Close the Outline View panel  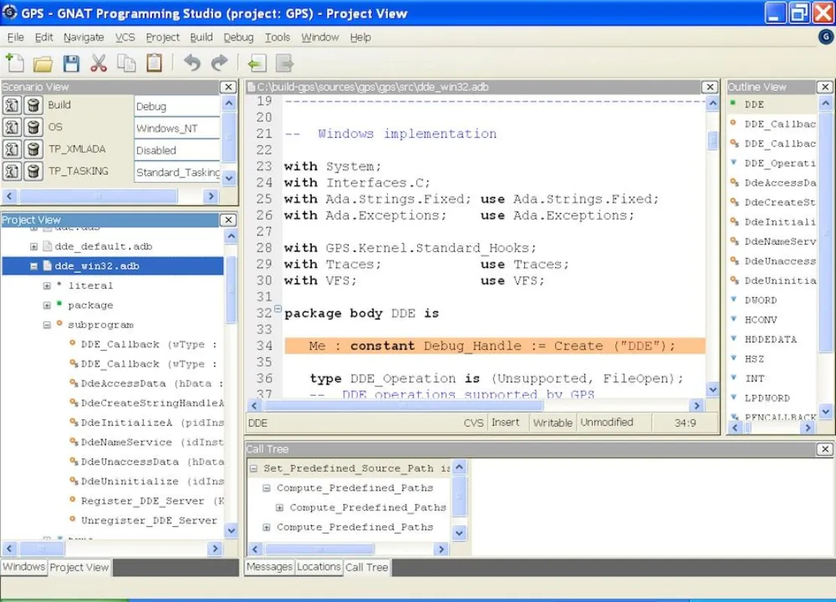pyautogui.click(x=825, y=87)
